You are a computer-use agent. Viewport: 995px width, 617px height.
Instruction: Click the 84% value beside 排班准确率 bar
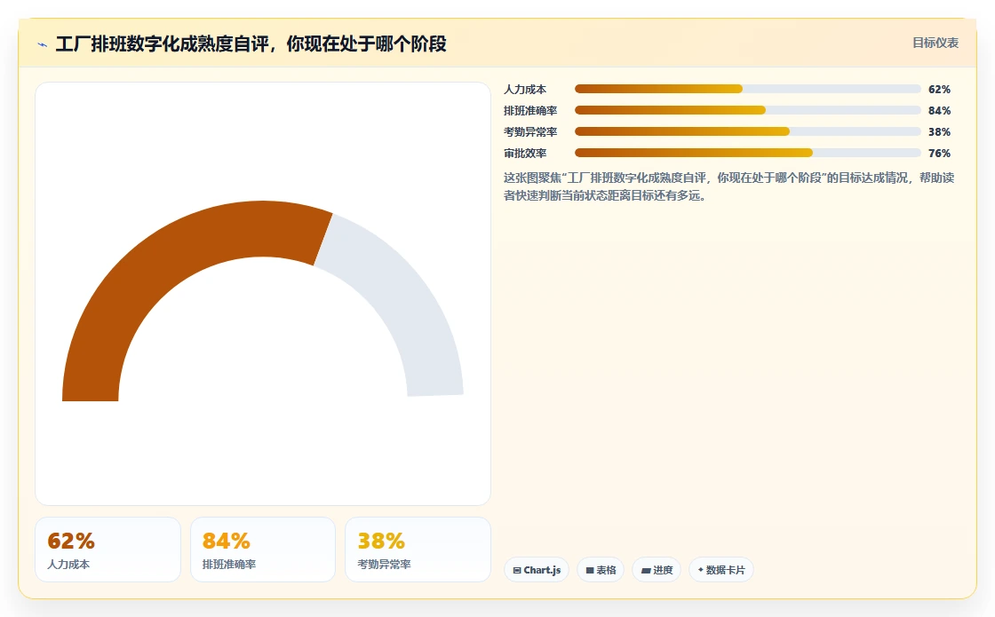(x=939, y=110)
